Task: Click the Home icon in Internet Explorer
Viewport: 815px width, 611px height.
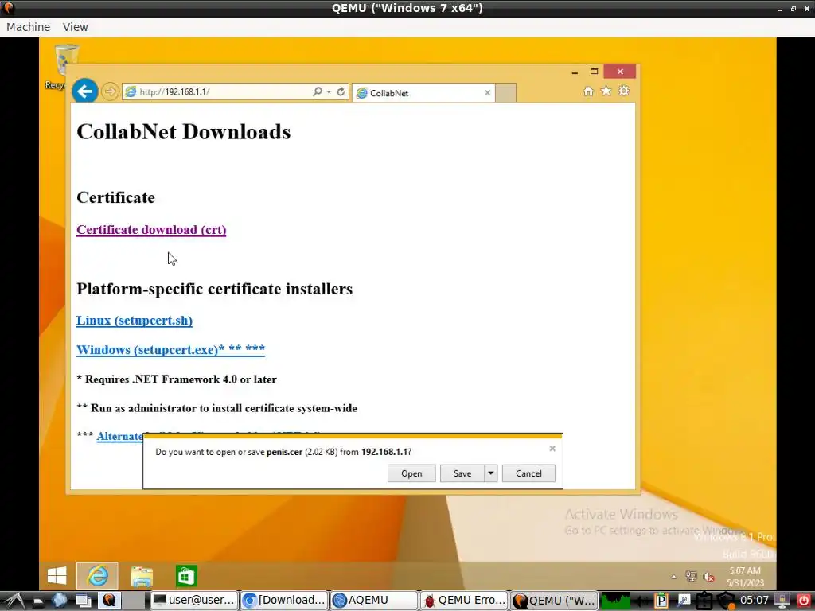Action: [x=588, y=91]
